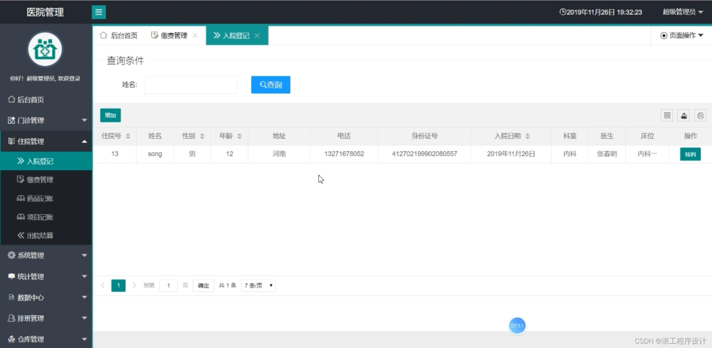Select 出院结算 in sidebar submenu
This screenshot has width=712, height=348.
[x=46, y=235]
